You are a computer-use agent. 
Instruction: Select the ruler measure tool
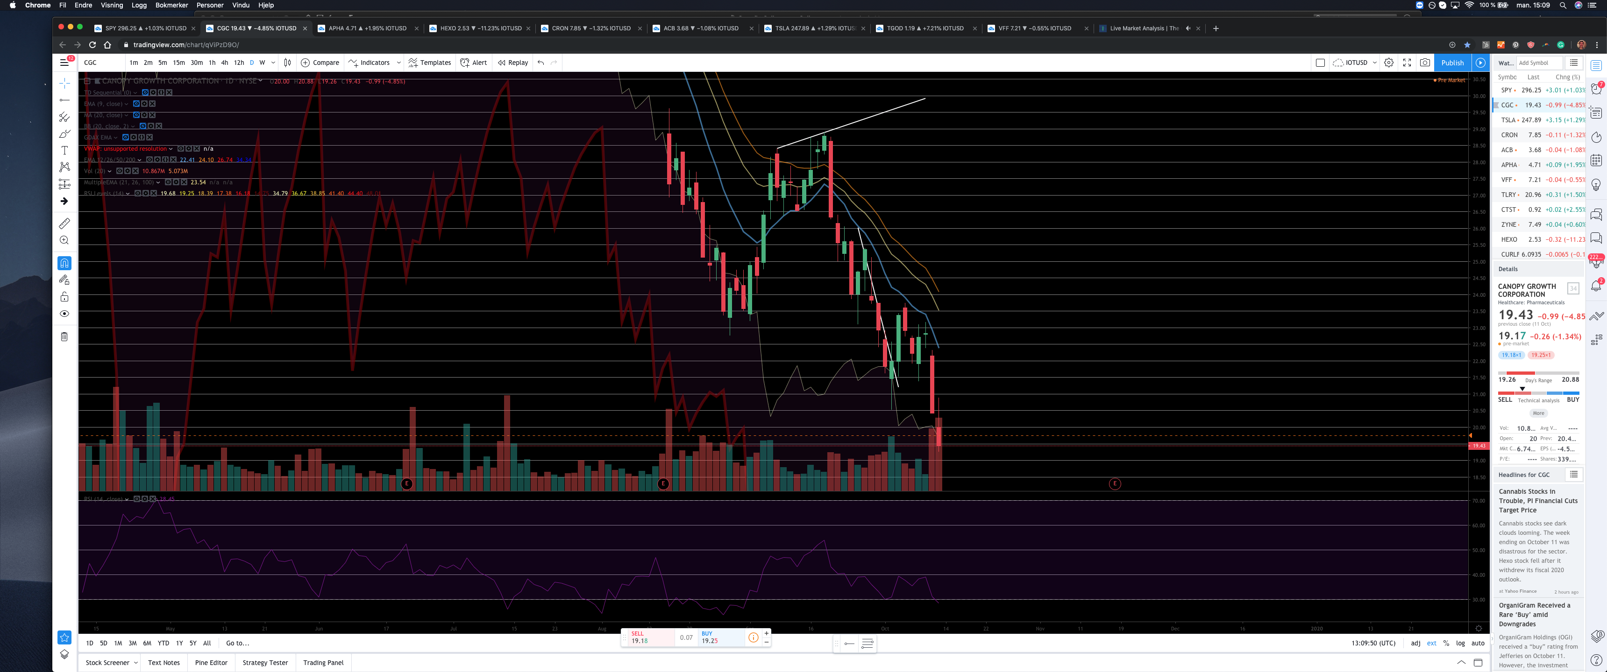pos(64,223)
